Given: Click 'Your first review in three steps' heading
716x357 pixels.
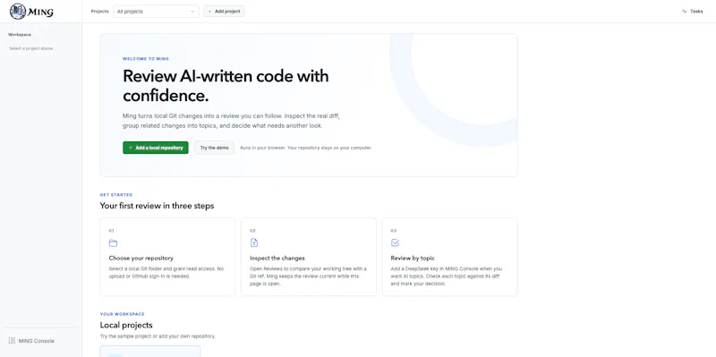Looking at the screenshot, I should coord(158,206).
